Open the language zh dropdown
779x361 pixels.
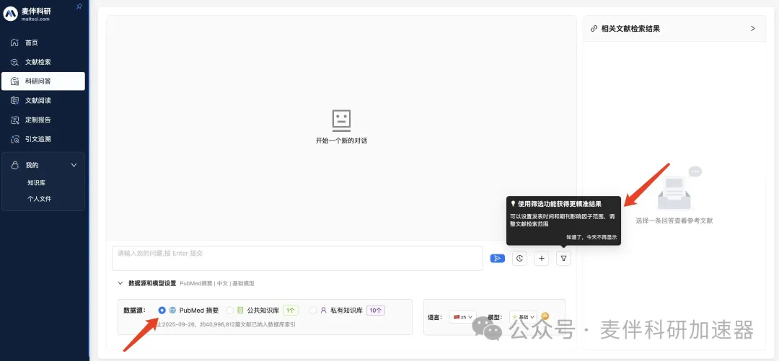[x=462, y=317]
